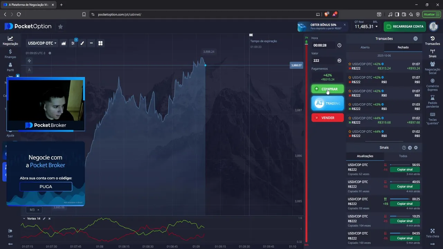Copy the signal with timer 40:55

pos(405,187)
